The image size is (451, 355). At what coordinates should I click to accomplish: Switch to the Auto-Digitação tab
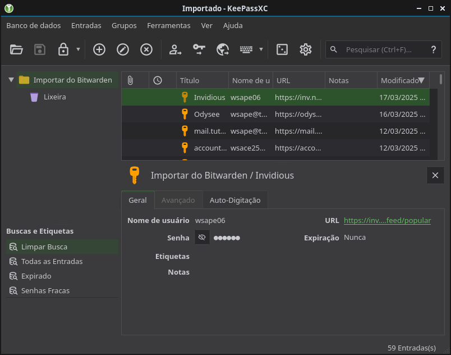point(235,200)
